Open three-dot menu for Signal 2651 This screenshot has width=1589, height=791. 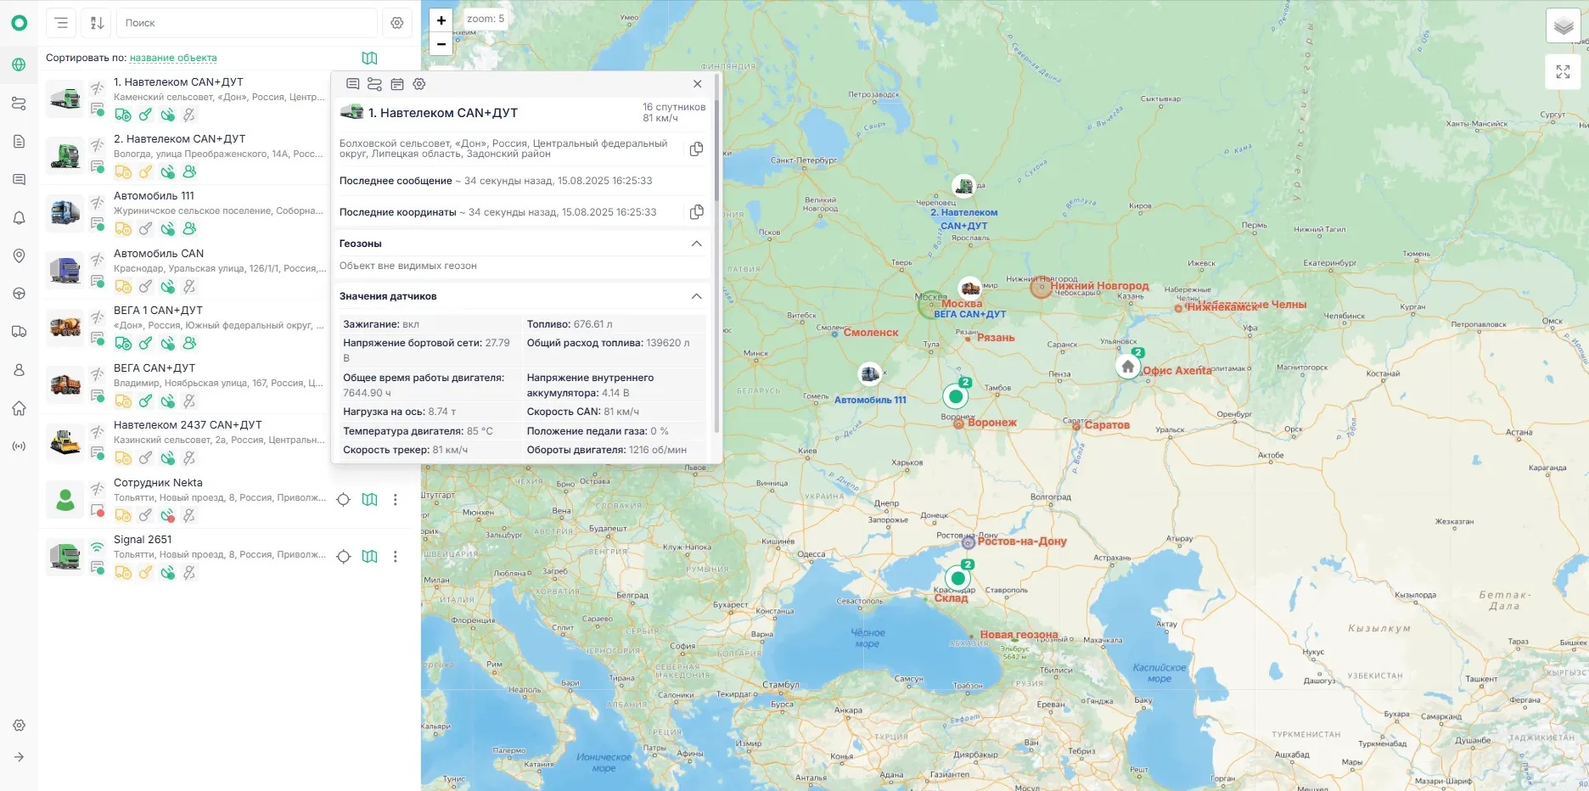pyautogui.click(x=396, y=557)
